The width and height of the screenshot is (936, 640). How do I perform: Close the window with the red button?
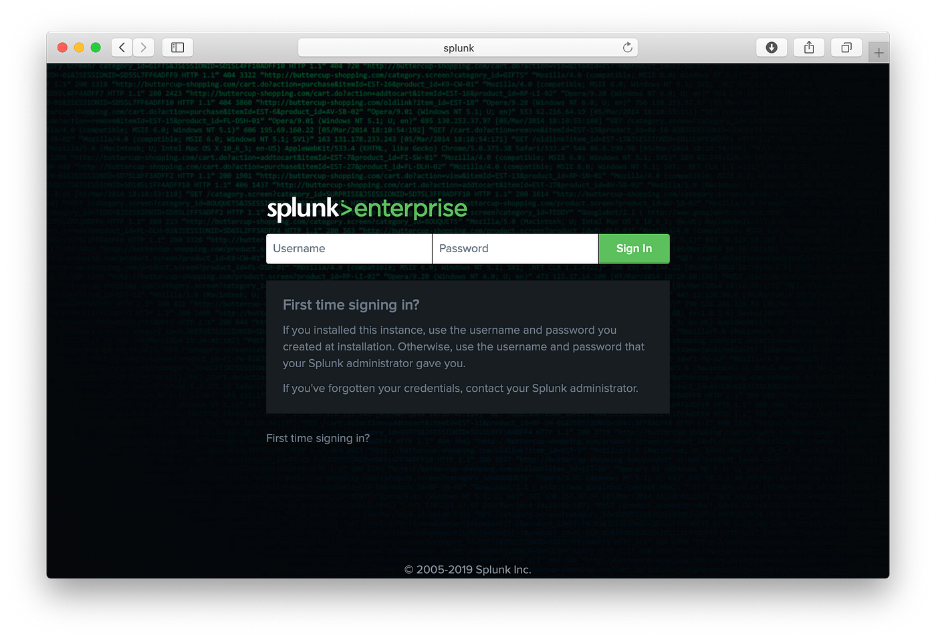(x=62, y=47)
